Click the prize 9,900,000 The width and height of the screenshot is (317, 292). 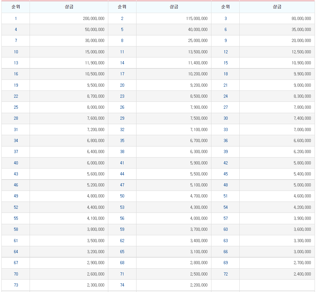pos(302,74)
